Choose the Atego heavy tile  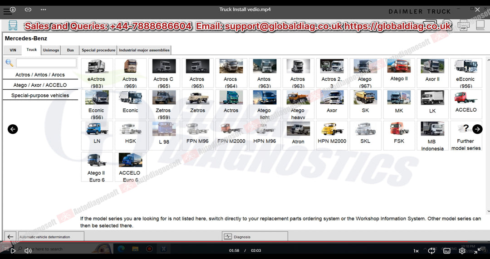298,104
